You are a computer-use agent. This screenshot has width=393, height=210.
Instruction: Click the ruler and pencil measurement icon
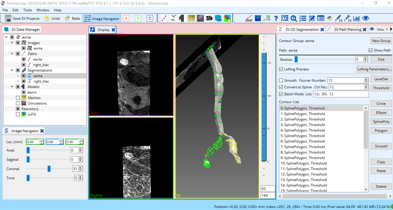click(312, 18)
